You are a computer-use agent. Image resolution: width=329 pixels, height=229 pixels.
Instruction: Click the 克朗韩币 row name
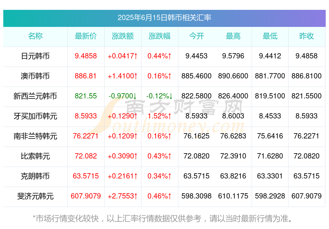[x=35, y=176]
